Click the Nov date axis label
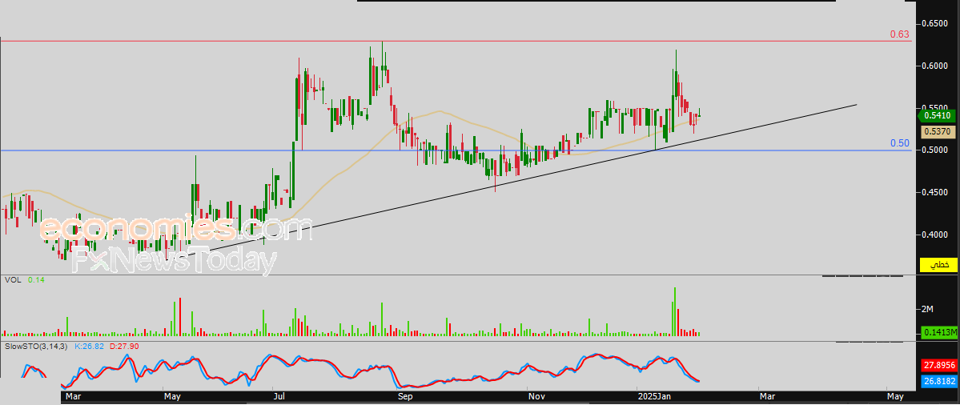 [x=537, y=397]
